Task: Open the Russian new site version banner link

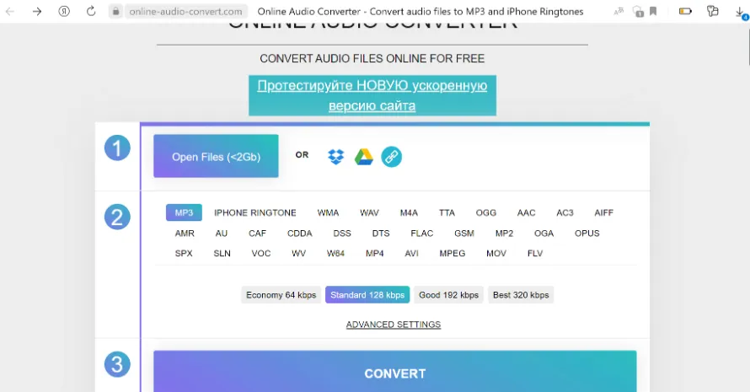Action: [372, 95]
